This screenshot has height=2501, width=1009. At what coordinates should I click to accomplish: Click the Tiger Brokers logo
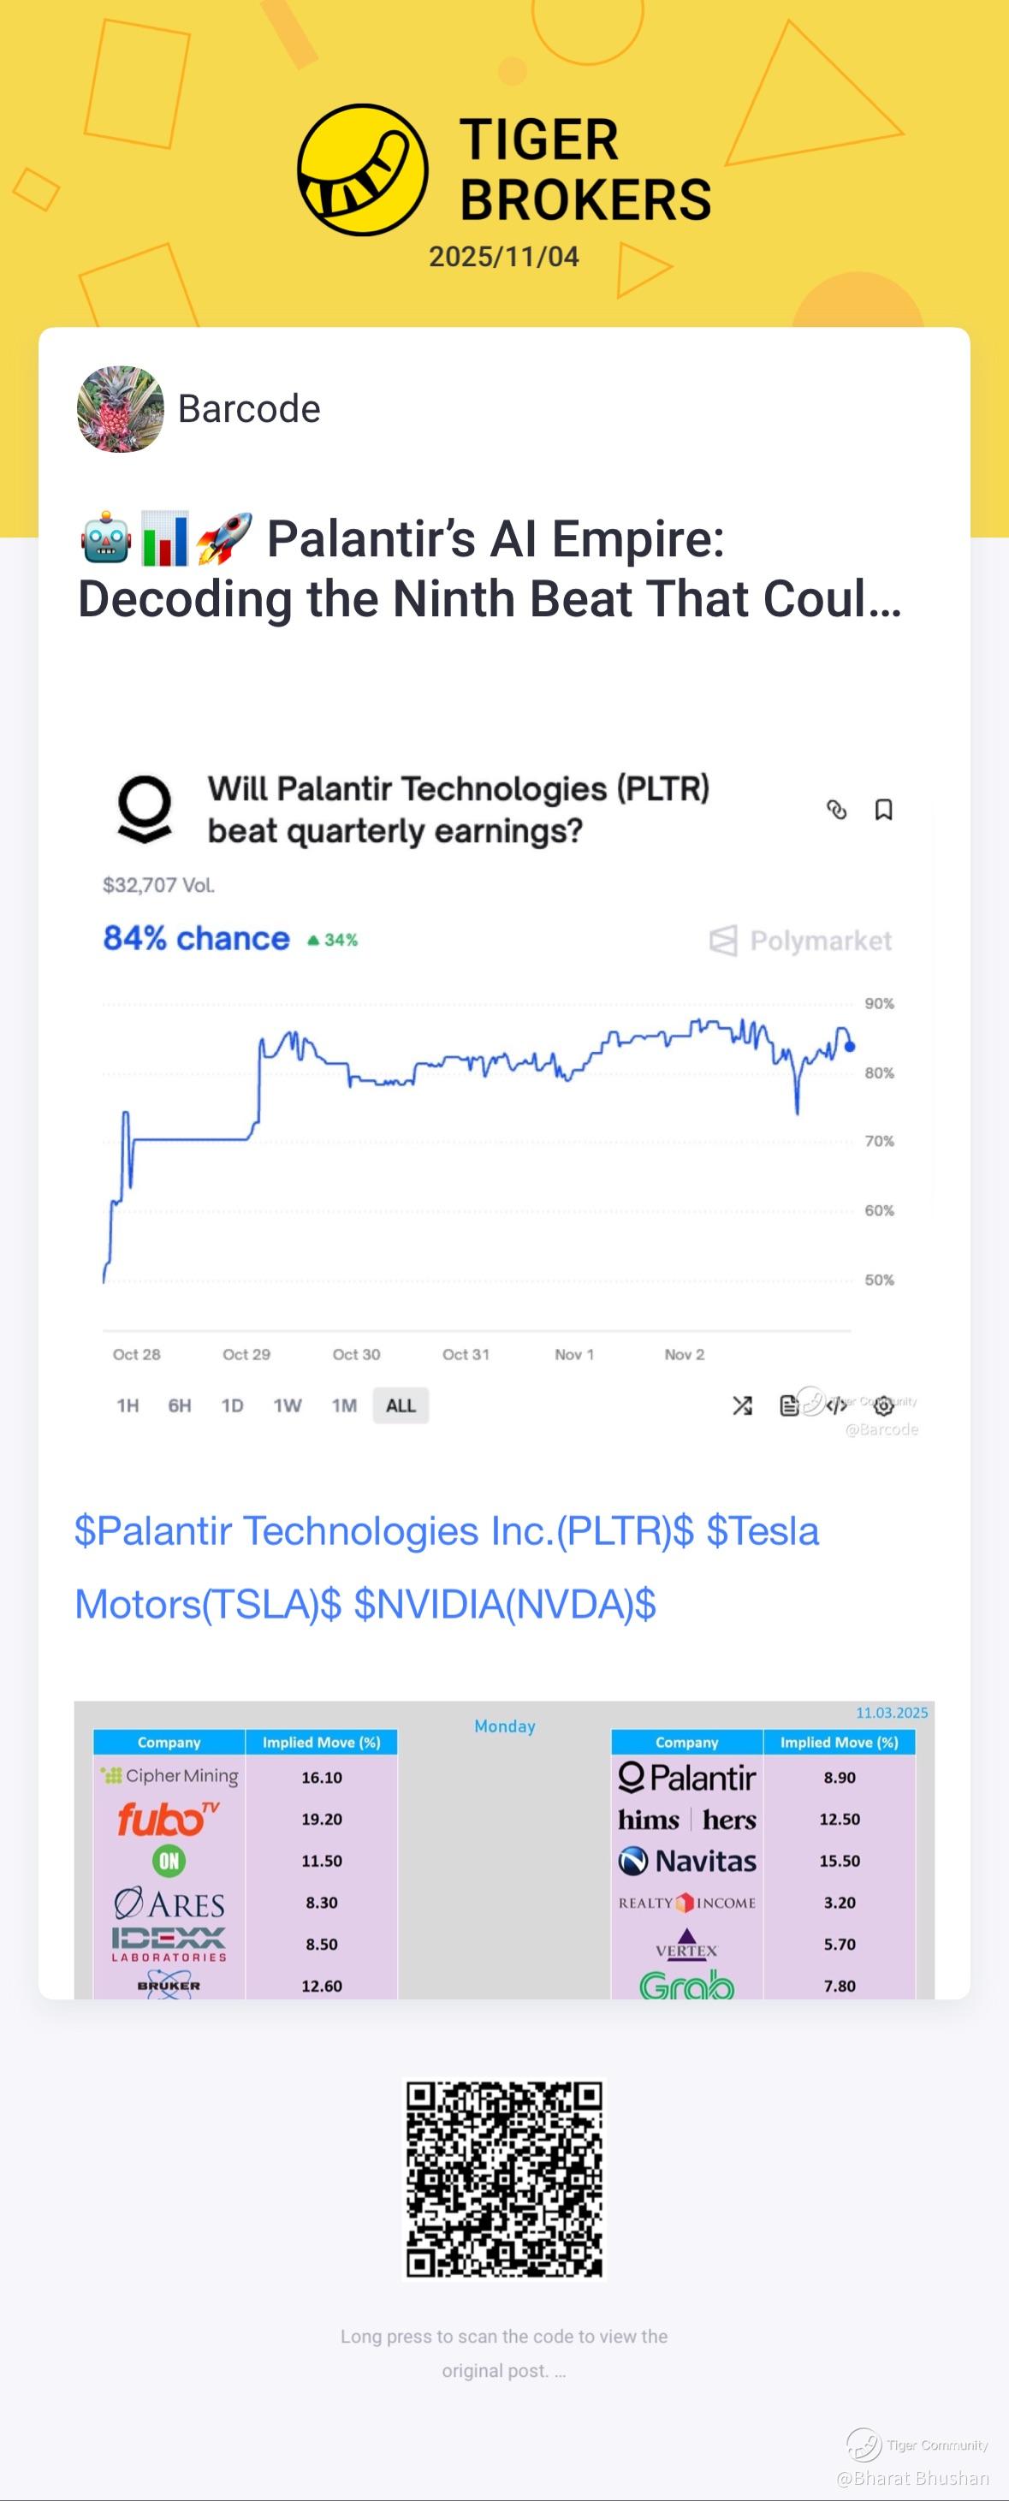pyautogui.click(x=362, y=170)
